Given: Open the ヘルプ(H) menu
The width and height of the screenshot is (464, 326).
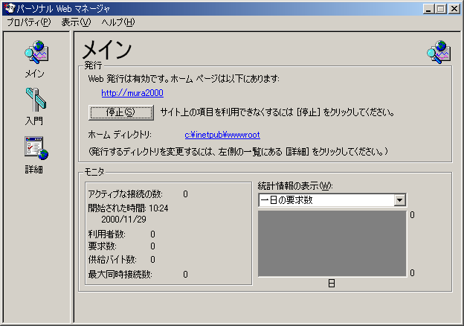Looking at the screenshot, I should point(117,22).
